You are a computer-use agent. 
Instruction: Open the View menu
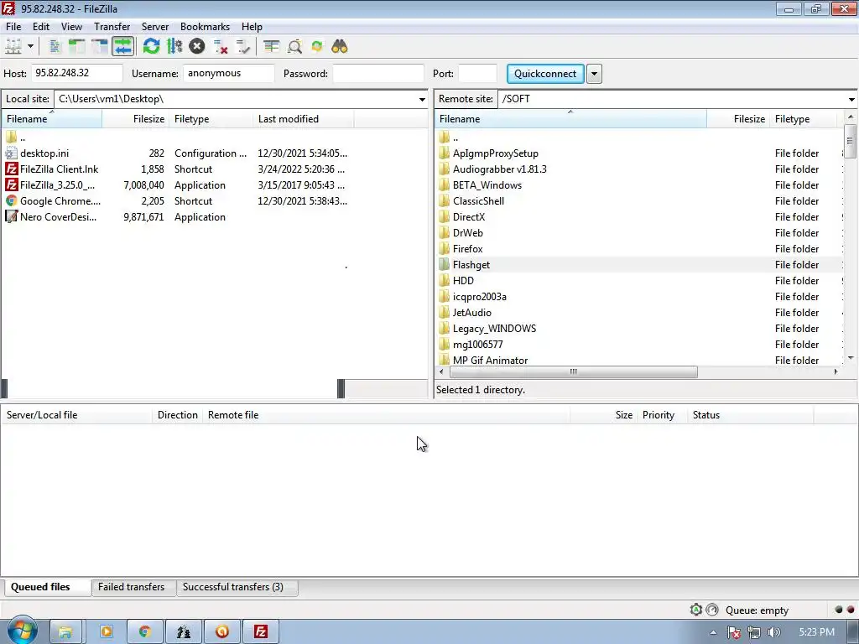point(72,26)
